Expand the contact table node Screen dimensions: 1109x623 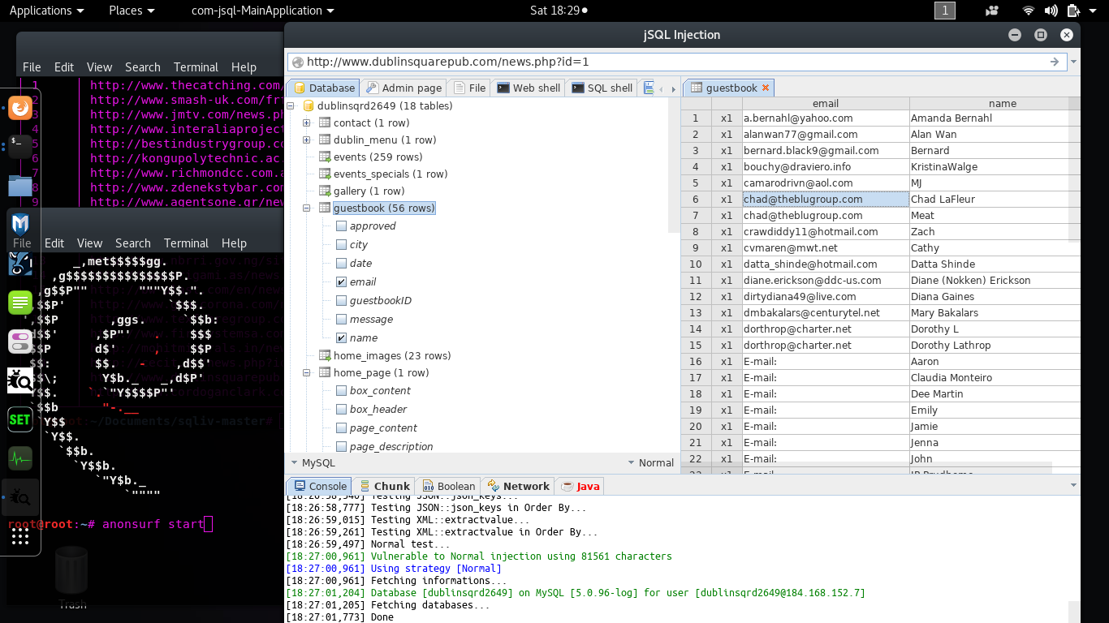pyautogui.click(x=307, y=123)
